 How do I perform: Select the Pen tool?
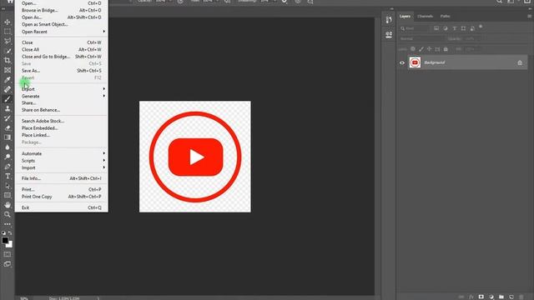pos(8,167)
